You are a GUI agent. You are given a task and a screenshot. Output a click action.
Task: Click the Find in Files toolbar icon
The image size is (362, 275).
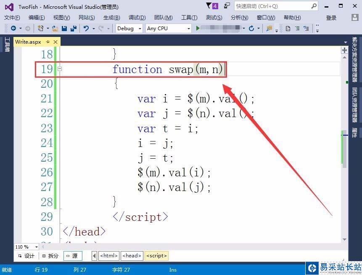[x=269, y=29]
